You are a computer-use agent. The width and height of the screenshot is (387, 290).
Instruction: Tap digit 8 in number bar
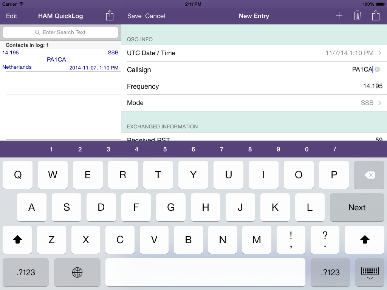(250, 149)
